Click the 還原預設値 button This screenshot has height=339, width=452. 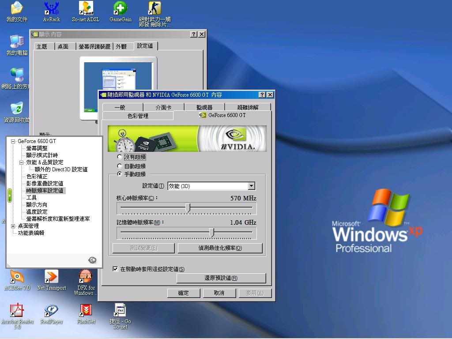(x=221, y=278)
